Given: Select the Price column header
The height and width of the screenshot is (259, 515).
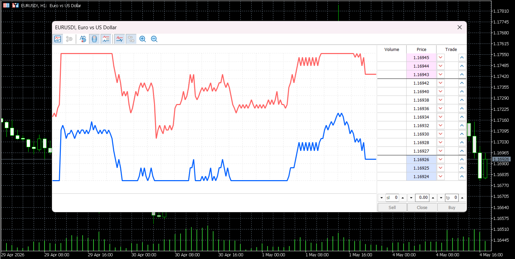Looking at the screenshot, I should coord(422,49).
